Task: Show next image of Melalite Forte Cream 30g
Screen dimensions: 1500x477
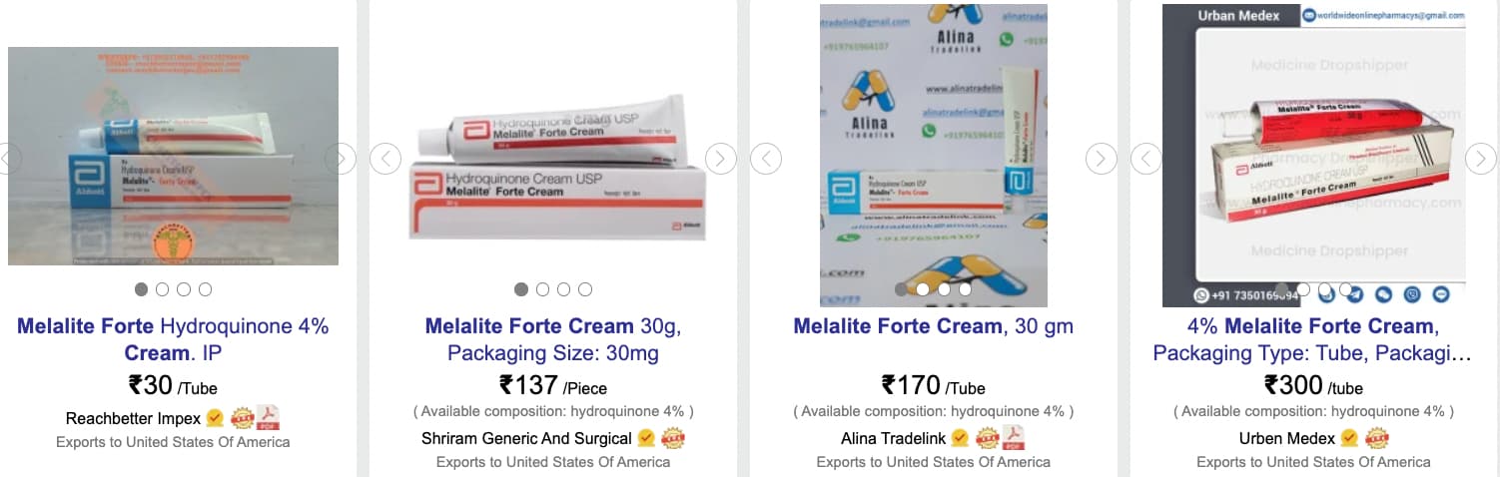Action: [x=721, y=158]
